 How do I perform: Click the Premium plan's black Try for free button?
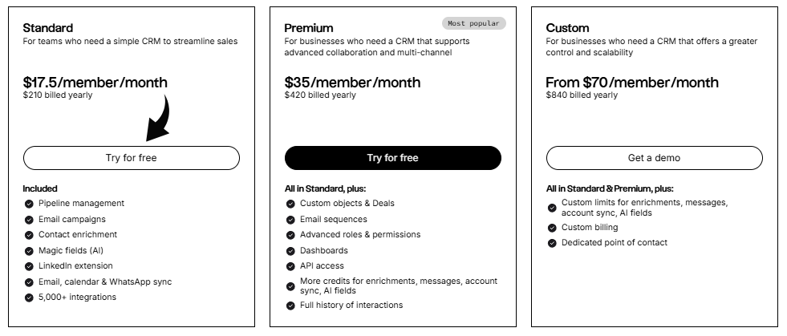(392, 158)
